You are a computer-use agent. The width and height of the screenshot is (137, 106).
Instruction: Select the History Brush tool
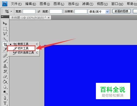5,71
